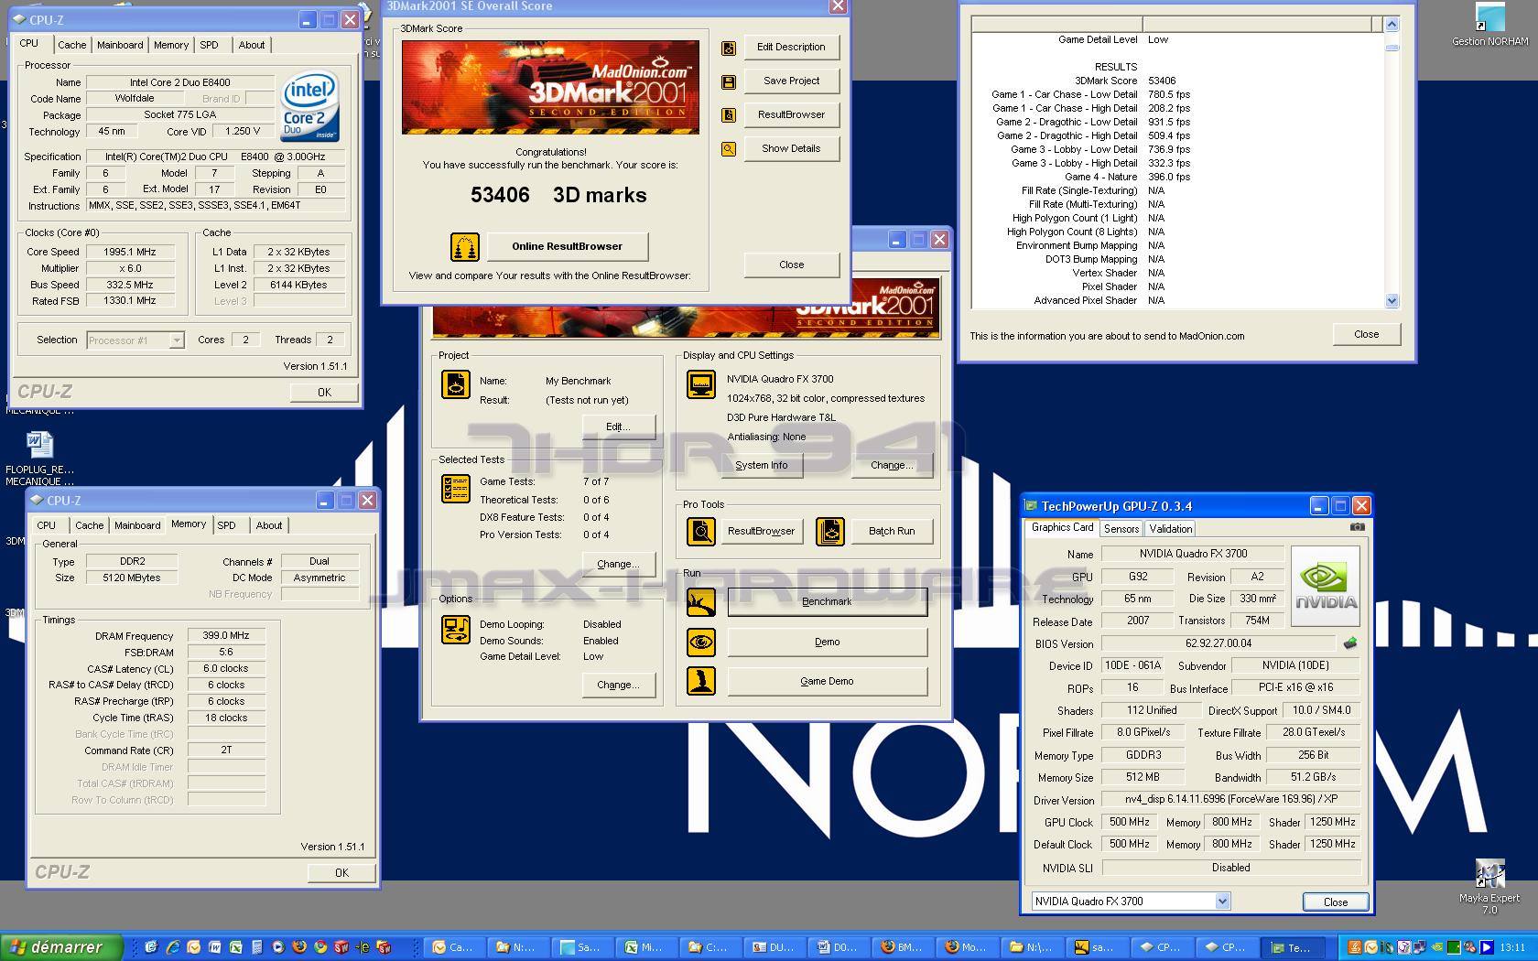The height and width of the screenshot is (961, 1538).
Task: Click the Game Demo joystick icon
Action: click(701, 681)
